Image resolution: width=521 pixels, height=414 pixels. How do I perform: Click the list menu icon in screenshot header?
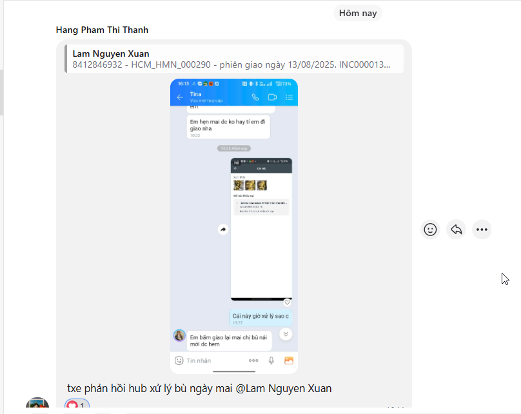289,97
